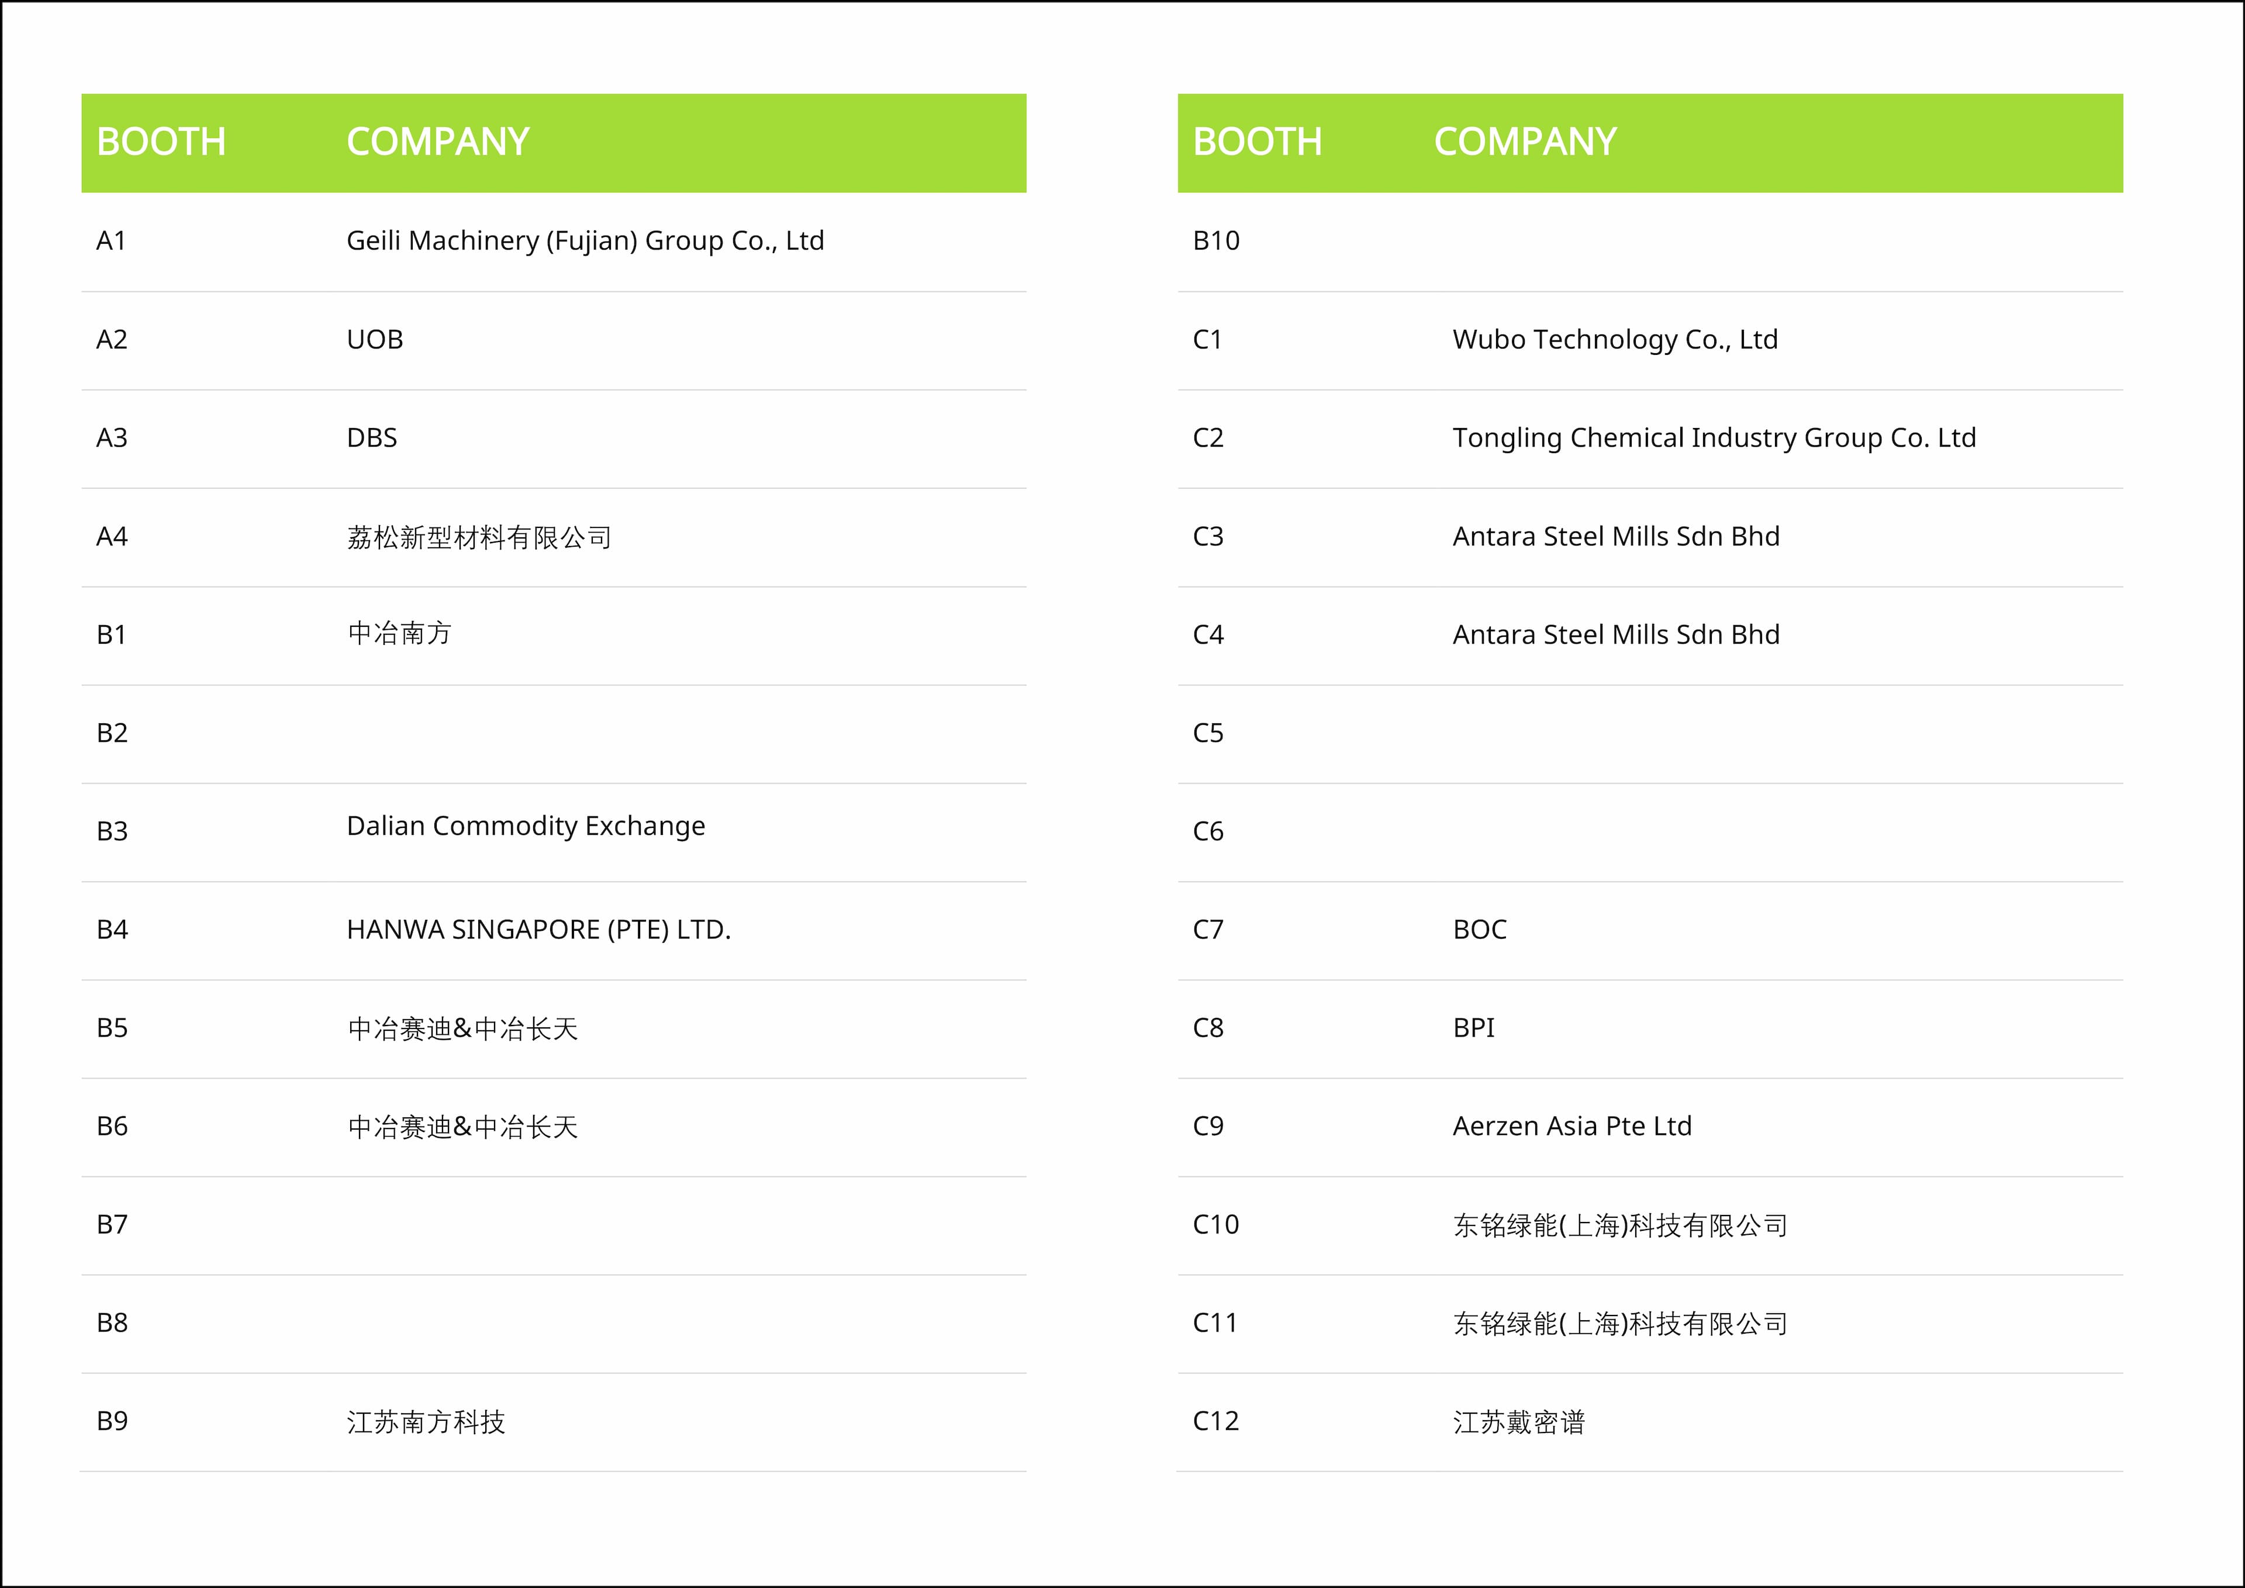Select booth cell C12
This screenshot has height=1588, width=2245.
click(1215, 1421)
